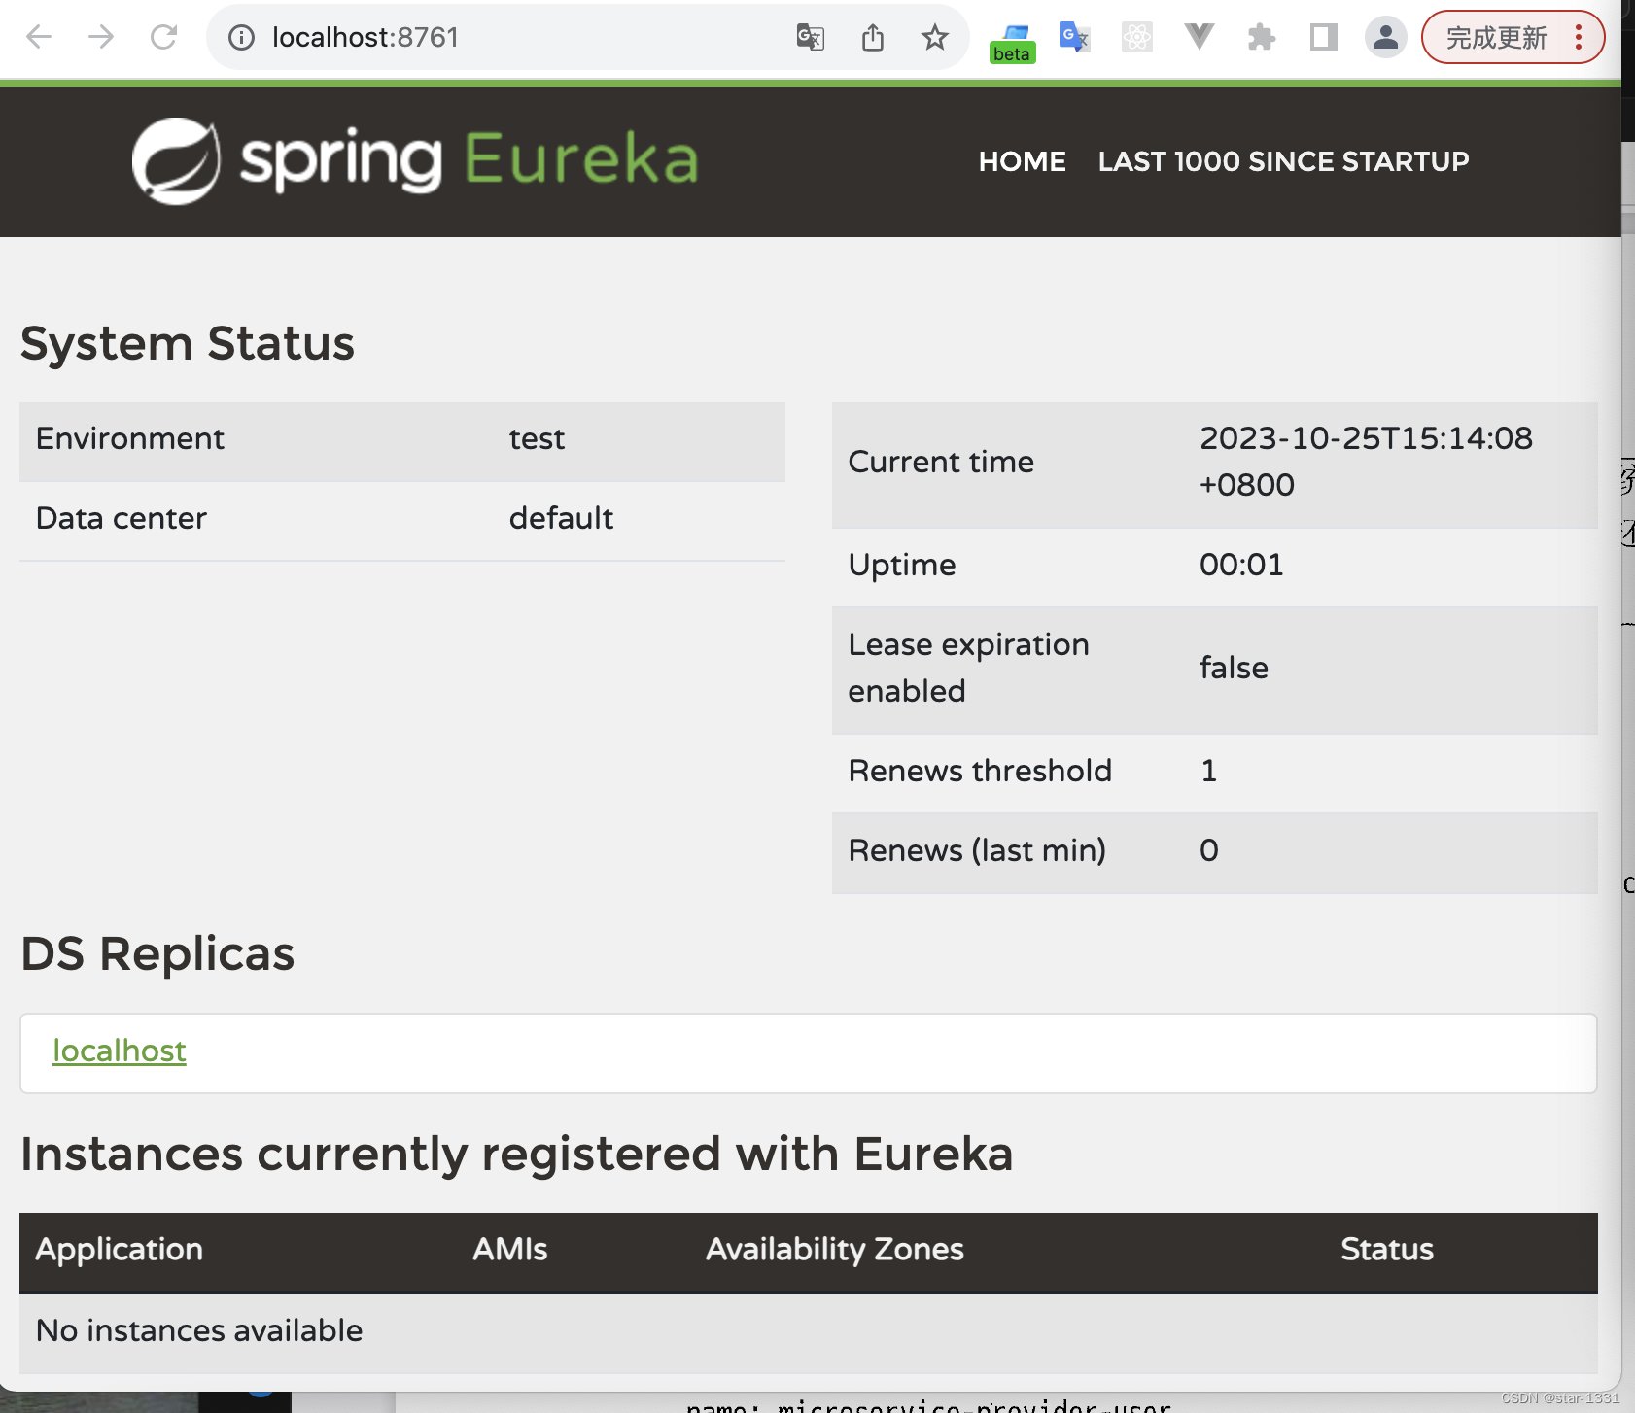Click the Current time value 2023-10-25T15:14:08
The image size is (1635, 1413).
click(x=1365, y=462)
